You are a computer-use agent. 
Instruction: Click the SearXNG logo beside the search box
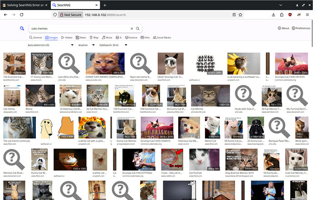[21, 29]
